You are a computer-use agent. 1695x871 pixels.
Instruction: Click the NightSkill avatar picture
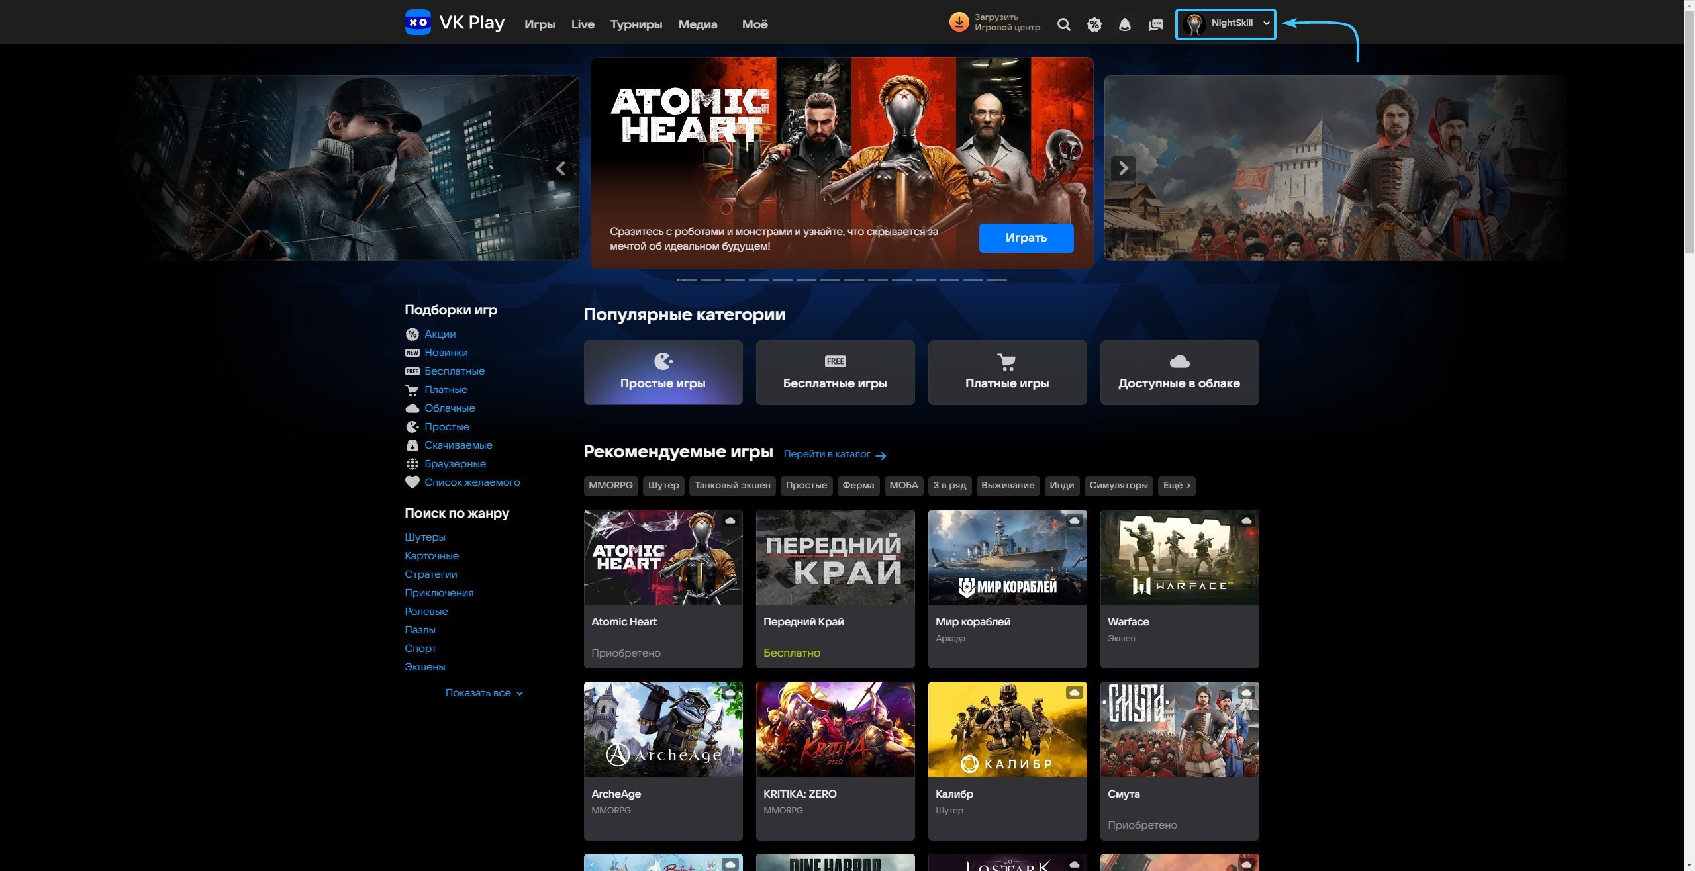tap(1194, 24)
